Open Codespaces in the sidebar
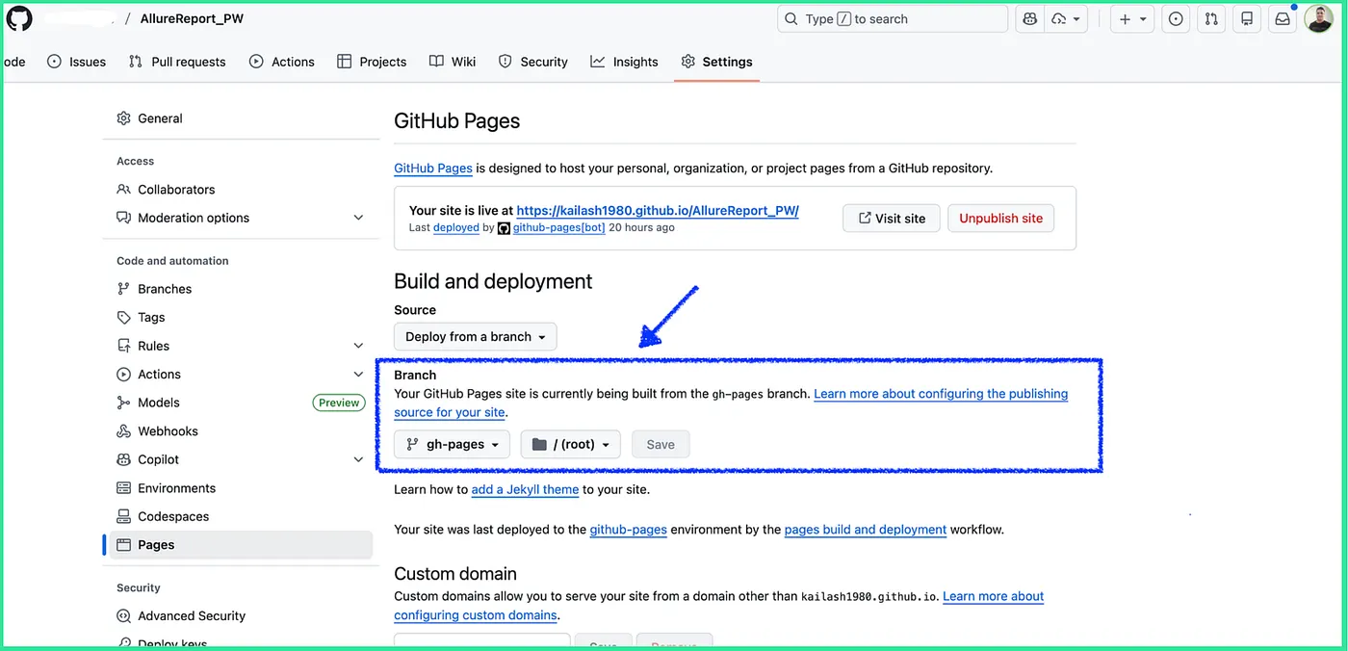 click(x=241, y=516)
